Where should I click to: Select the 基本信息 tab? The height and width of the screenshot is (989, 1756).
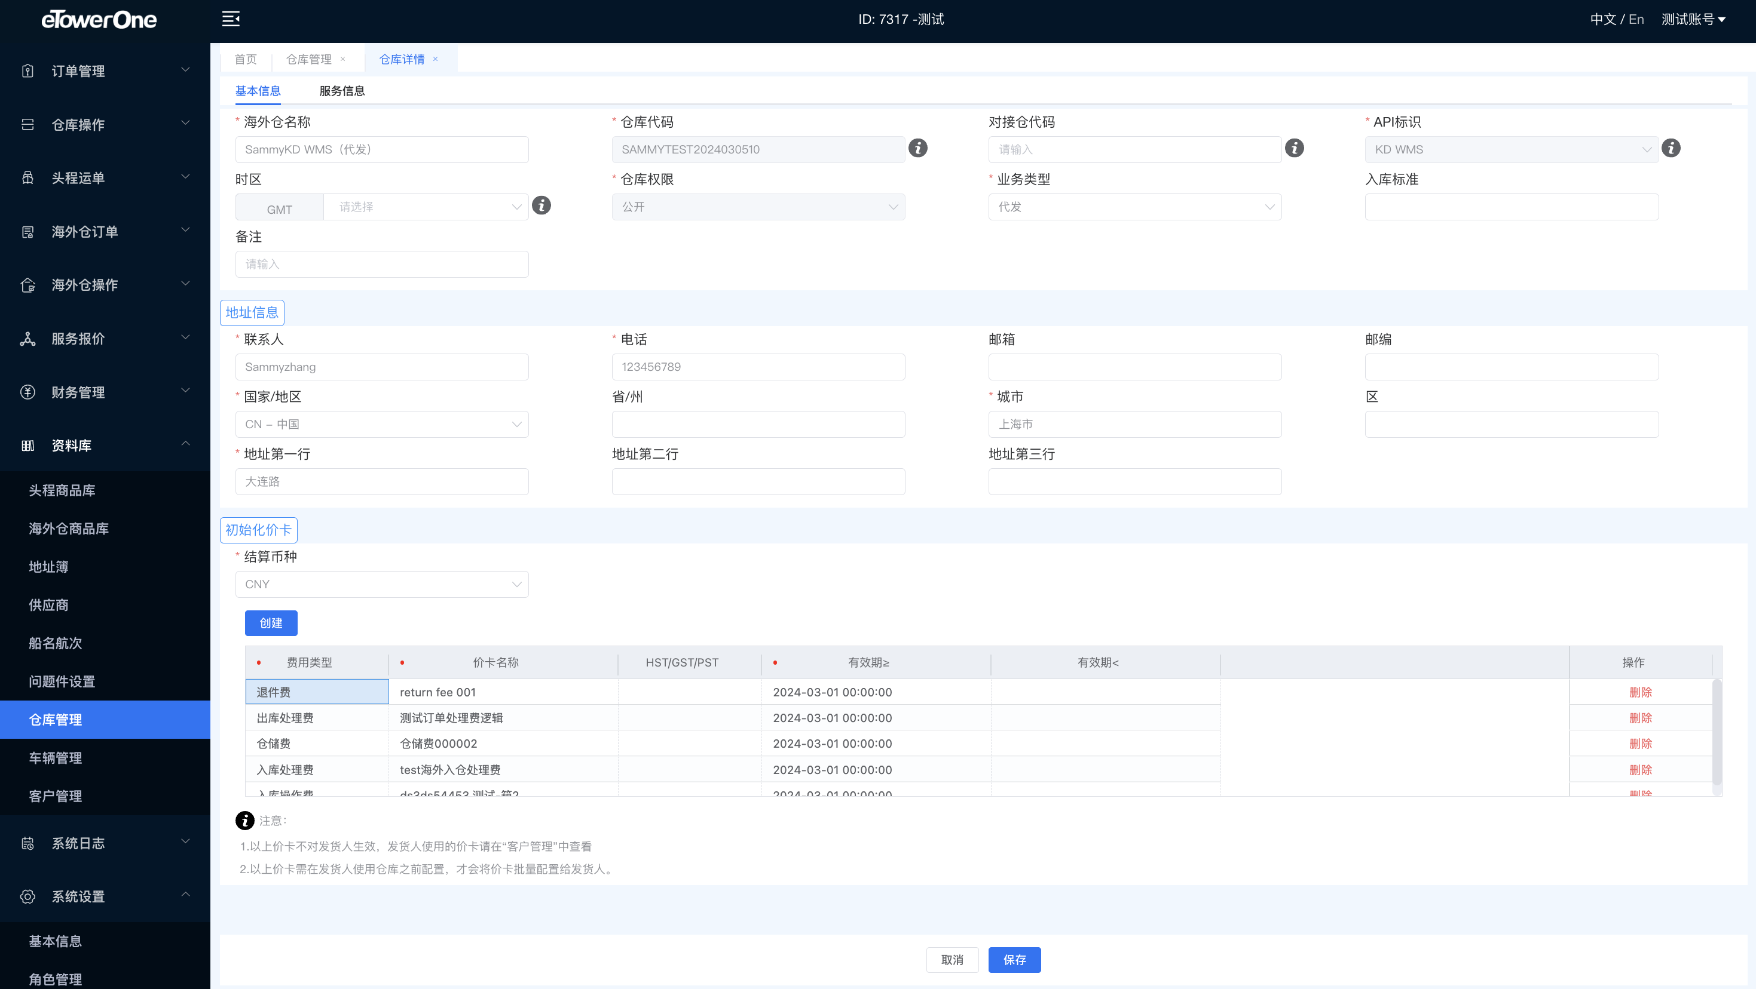click(258, 91)
